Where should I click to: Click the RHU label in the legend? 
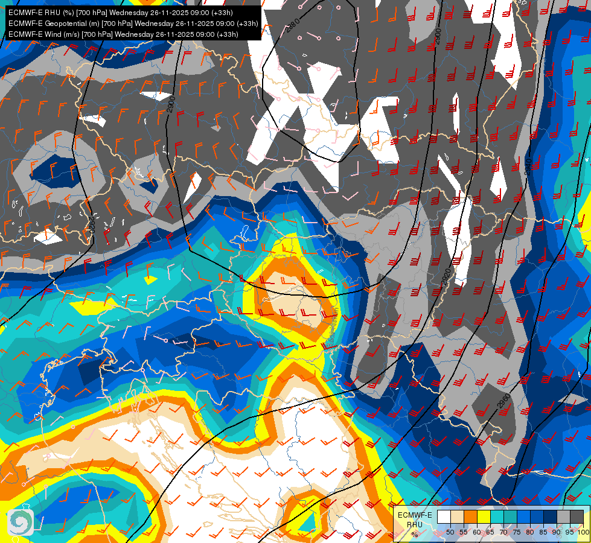point(415,525)
